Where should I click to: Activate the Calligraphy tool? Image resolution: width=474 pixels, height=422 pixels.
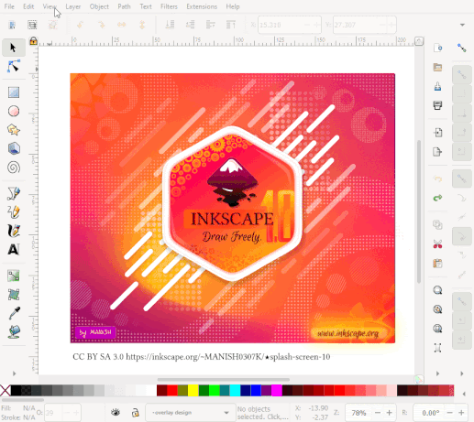coord(14,231)
